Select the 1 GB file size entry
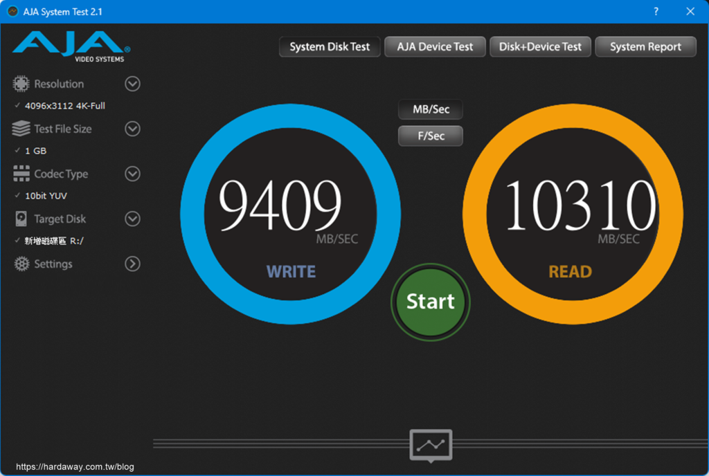This screenshot has width=709, height=476. coord(36,151)
